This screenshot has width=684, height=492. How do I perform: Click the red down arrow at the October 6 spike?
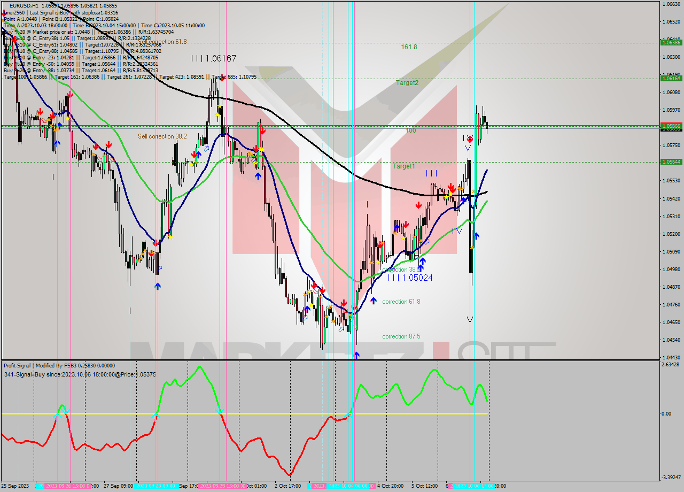point(469,138)
